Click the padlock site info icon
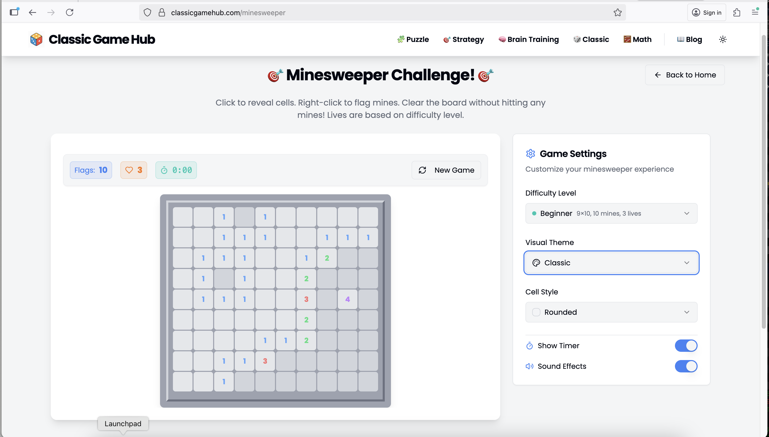The width and height of the screenshot is (769, 437). [162, 13]
